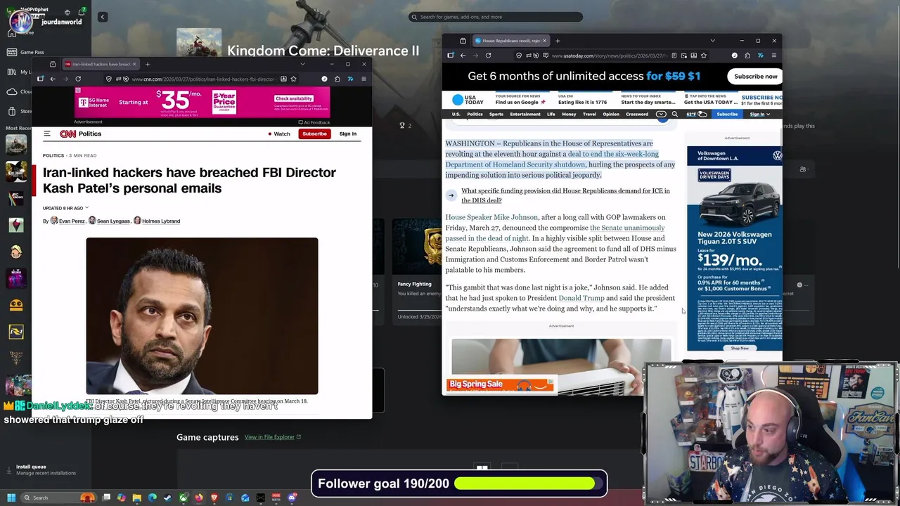Viewport: 900px width, 506px height.
Task: Click blue Subscribe button in USA Today nav
Action: coord(727,114)
